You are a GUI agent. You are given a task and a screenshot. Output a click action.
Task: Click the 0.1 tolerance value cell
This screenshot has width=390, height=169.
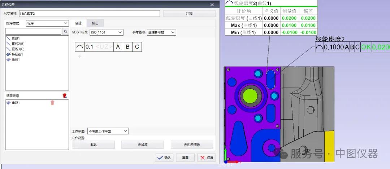coord(89,47)
